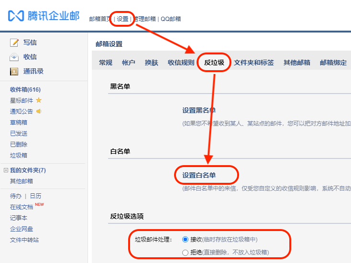
Task: Open 我的文件夹(7) in the sidebar
Action: tap(28, 170)
